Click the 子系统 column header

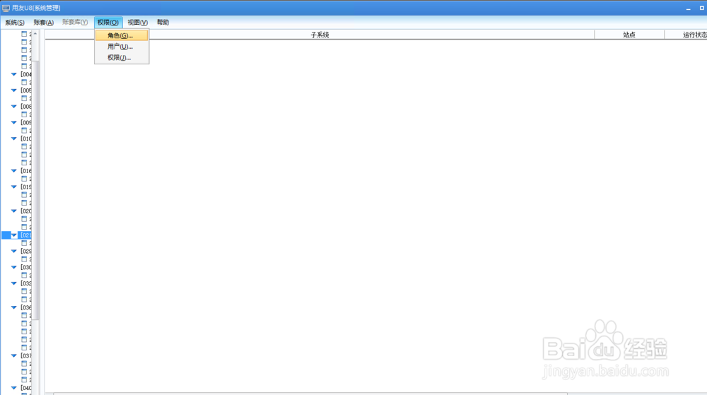point(320,35)
